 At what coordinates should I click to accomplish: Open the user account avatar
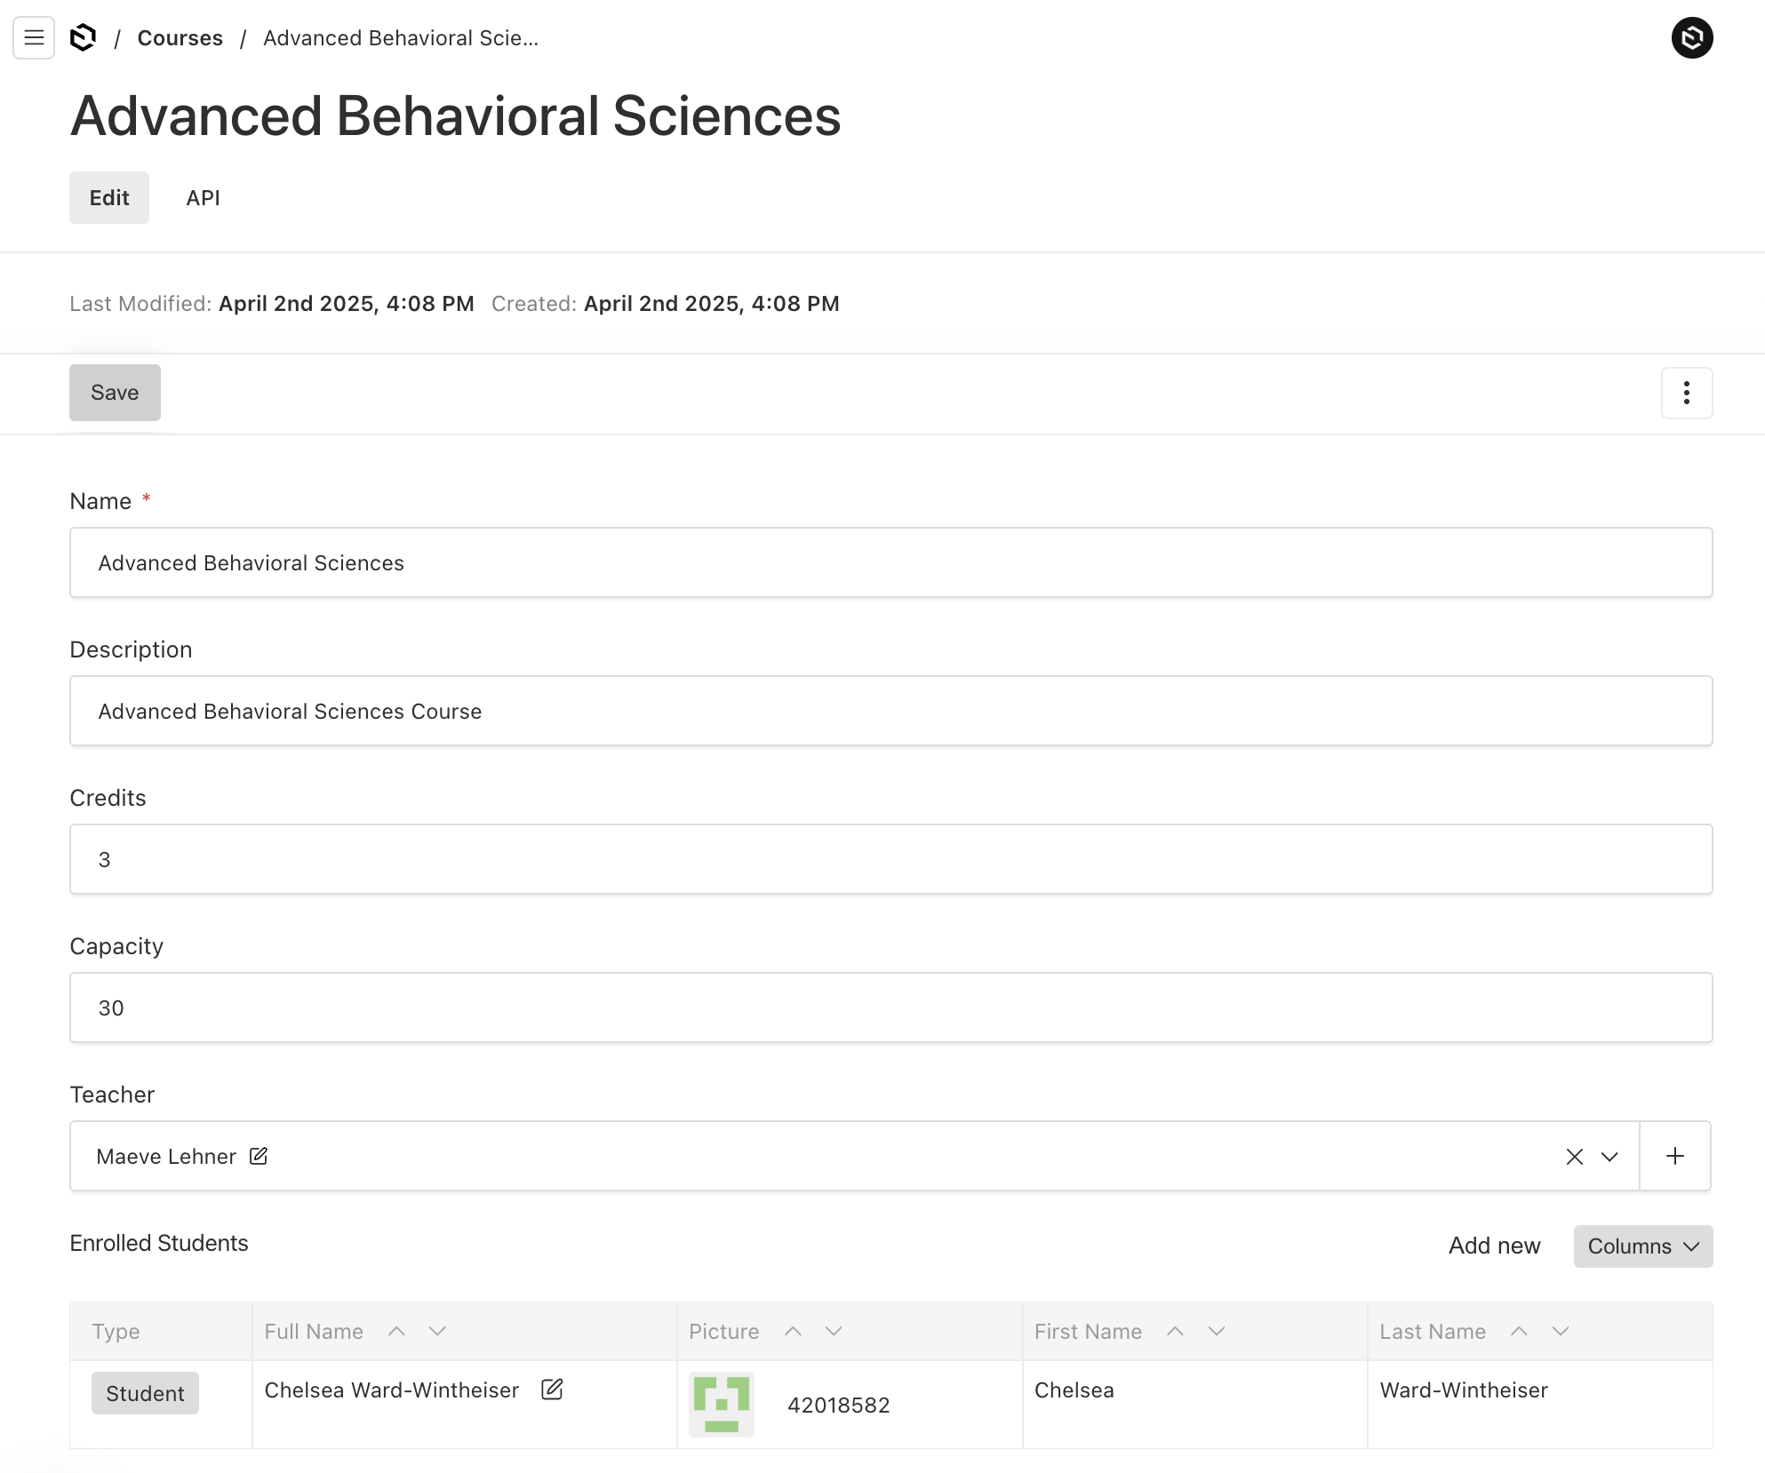1691,37
